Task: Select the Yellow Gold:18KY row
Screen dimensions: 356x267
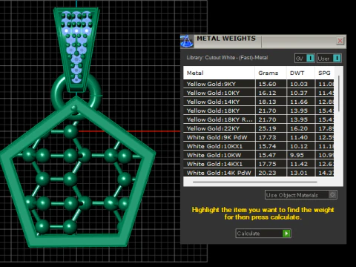Action: [259, 111]
